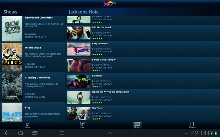
Task: Open the 22:14 clock panel
Action: click(199, 133)
